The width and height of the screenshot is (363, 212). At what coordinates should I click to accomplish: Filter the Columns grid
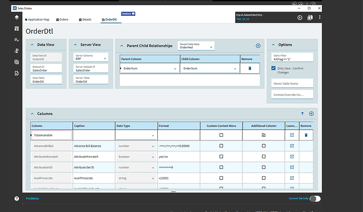[x=302, y=114]
